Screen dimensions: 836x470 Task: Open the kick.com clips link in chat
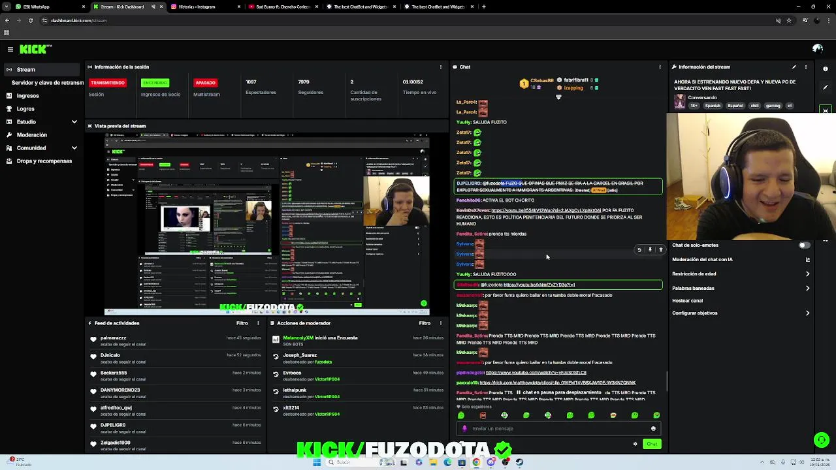tap(558, 383)
